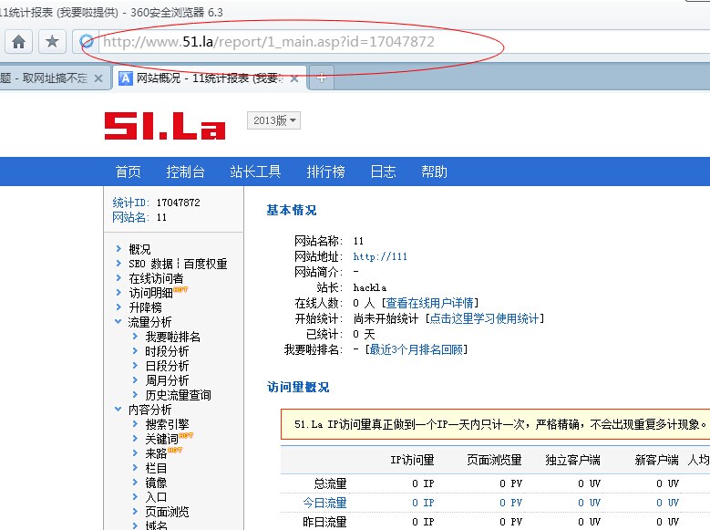Click the arrow icon beside 时段分析
Image resolution: width=710 pixels, height=530 pixels.
[x=135, y=350]
